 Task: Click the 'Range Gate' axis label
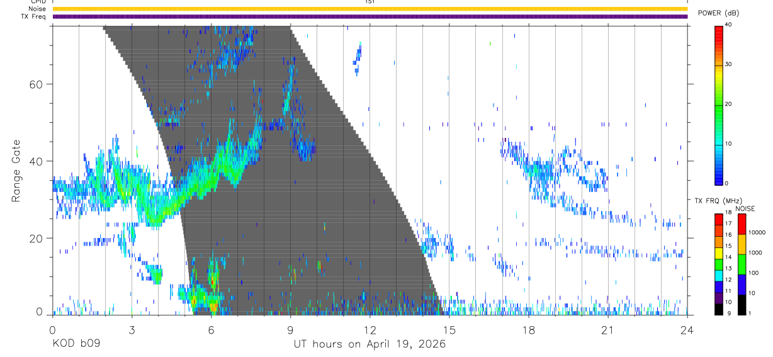[16, 171]
